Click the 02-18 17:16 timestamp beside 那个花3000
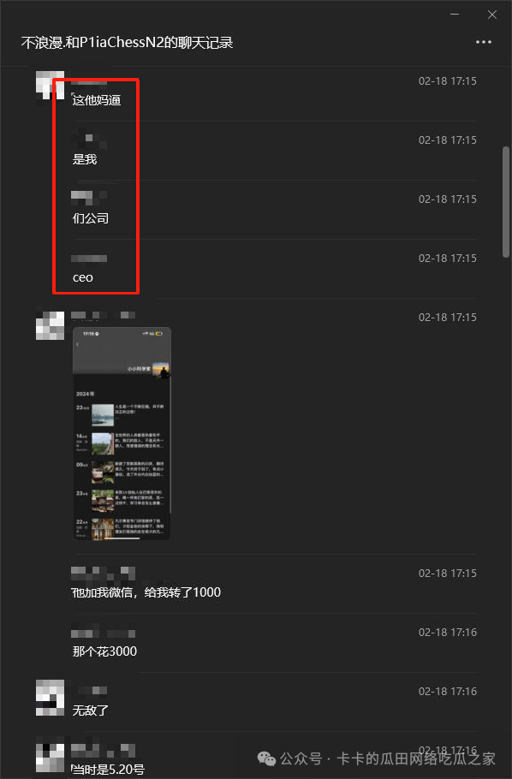 coord(448,632)
